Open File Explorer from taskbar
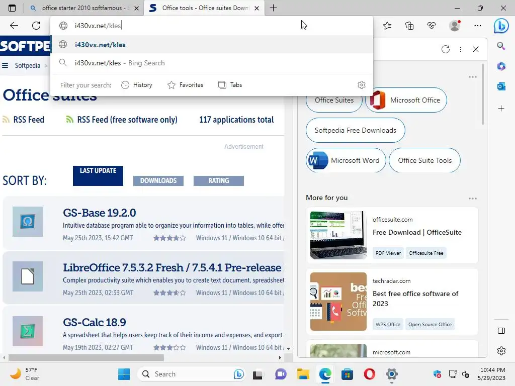This screenshot has height=386, width=515. coord(303,374)
